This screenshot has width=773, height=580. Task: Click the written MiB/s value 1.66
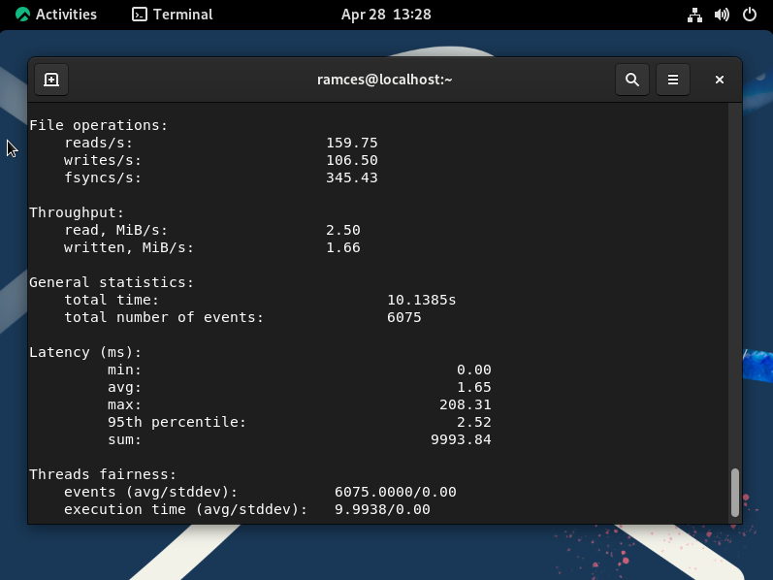pos(343,247)
